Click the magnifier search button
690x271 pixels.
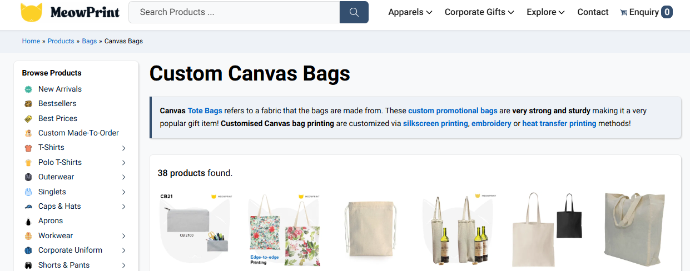tap(354, 12)
